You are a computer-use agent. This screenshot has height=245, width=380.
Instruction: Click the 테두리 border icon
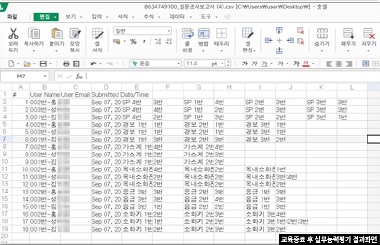[221, 33]
